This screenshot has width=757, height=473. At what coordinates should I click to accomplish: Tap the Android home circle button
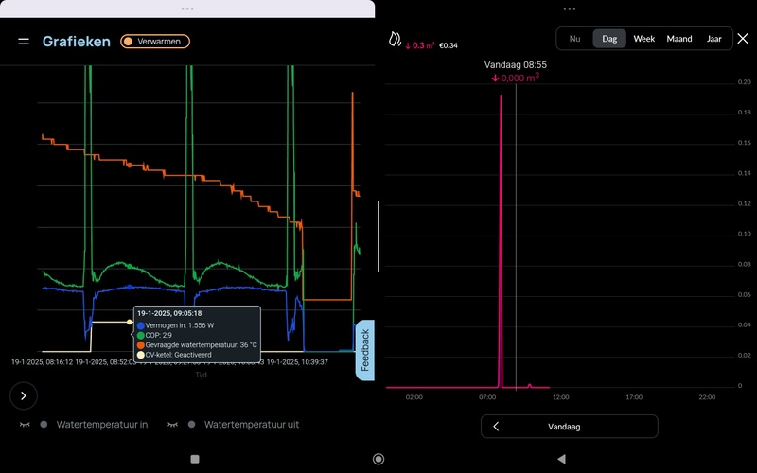(x=378, y=459)
